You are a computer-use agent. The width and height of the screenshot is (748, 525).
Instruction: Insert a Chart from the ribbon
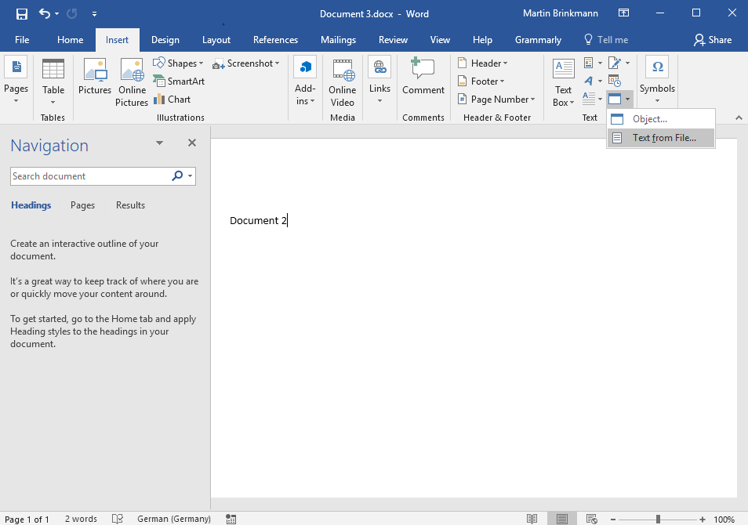[172, 100]
